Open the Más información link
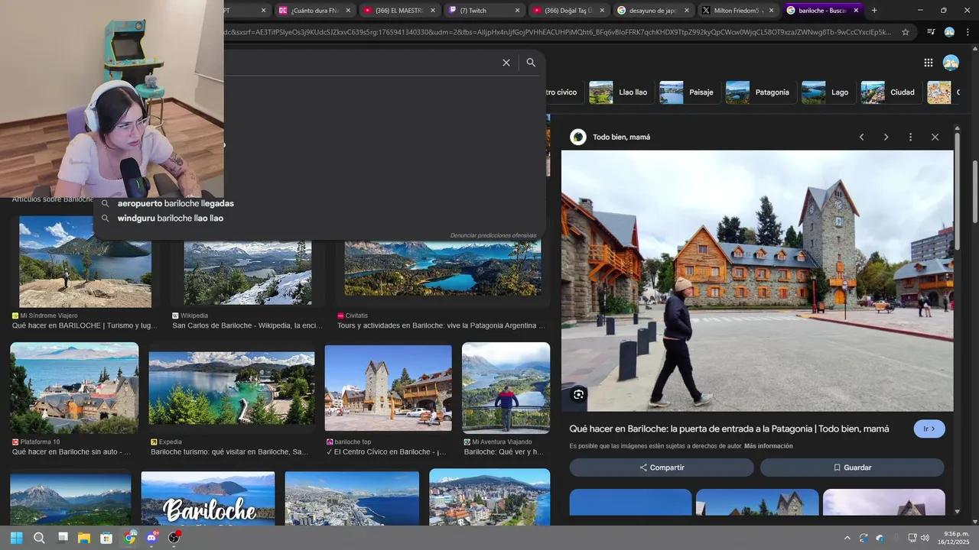Viewport: 979px width, 550px height. pos(769,446)
